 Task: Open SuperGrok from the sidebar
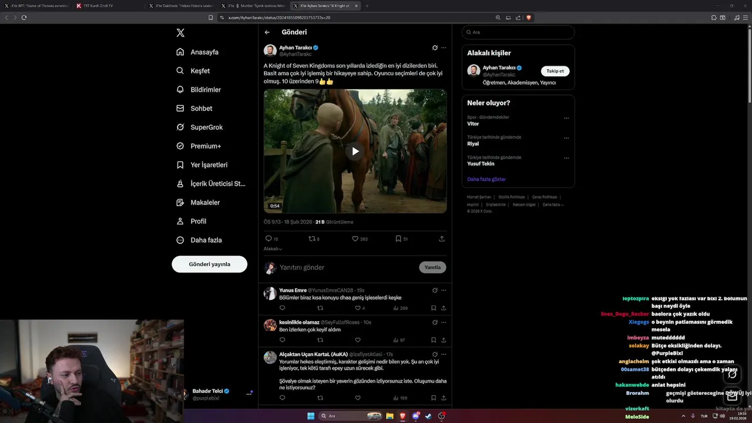tap(200, 127)
